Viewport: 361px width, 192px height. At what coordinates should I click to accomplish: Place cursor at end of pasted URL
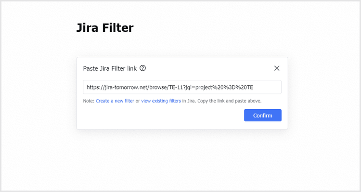click(254, 87)
